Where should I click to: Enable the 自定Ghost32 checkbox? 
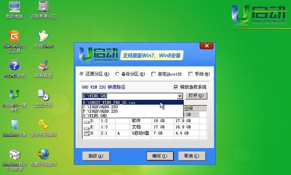[154, 74]
